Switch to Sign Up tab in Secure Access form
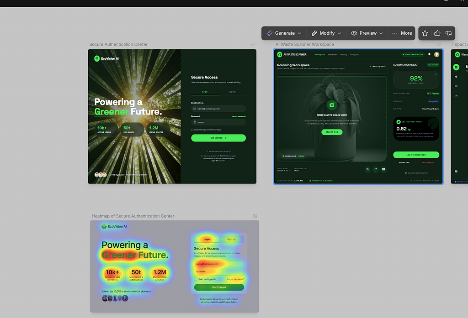 (x=232, y=92)
